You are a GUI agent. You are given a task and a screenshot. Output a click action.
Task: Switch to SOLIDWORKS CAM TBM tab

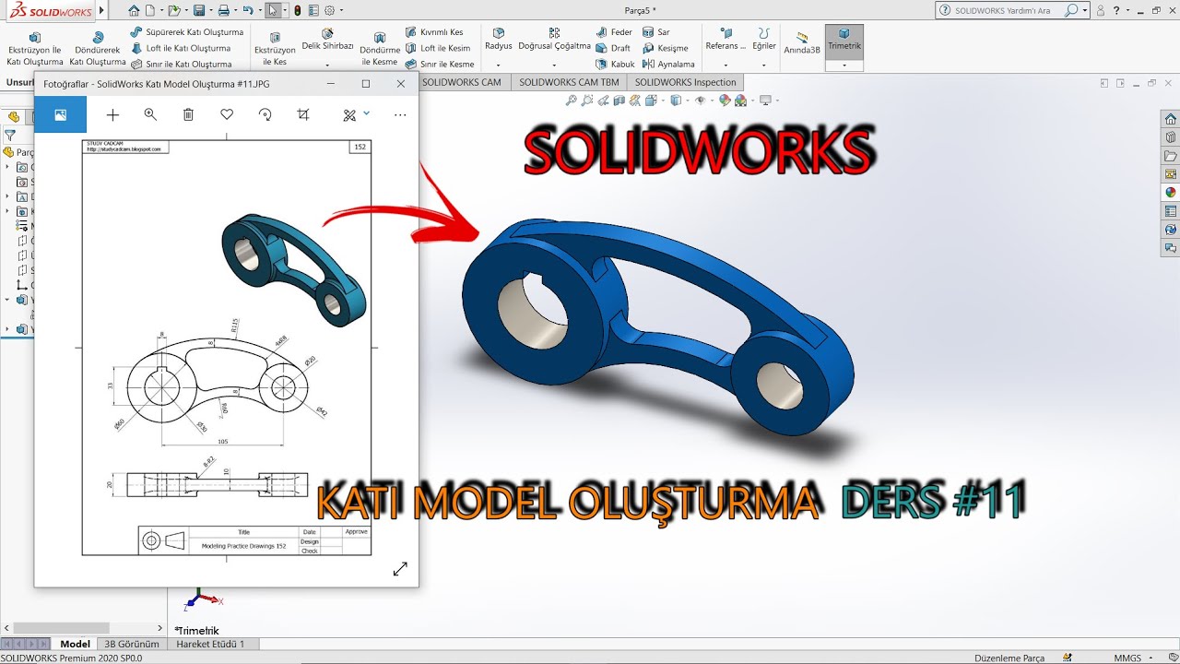569,82
